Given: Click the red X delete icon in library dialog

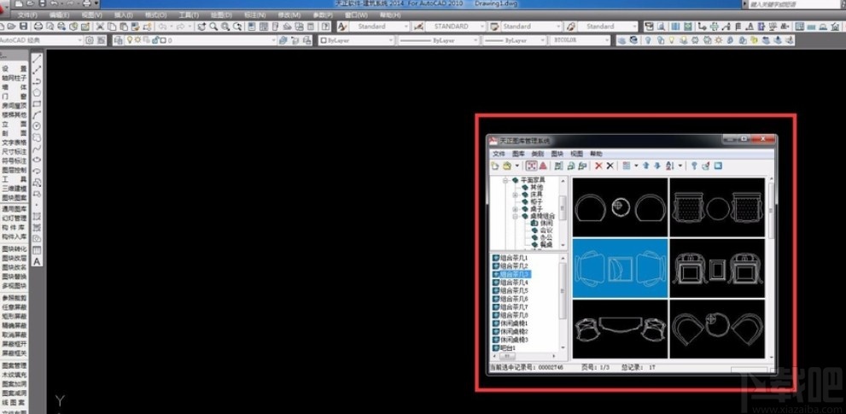Looking at the screenshot, I should (598, 166).
